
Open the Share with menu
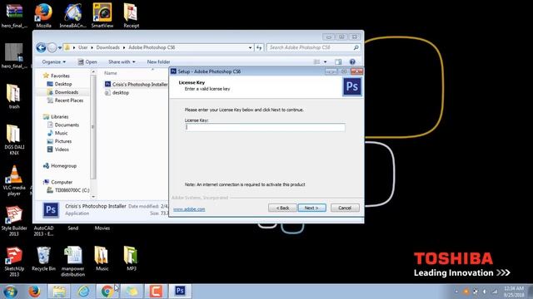tap(122, 62)
